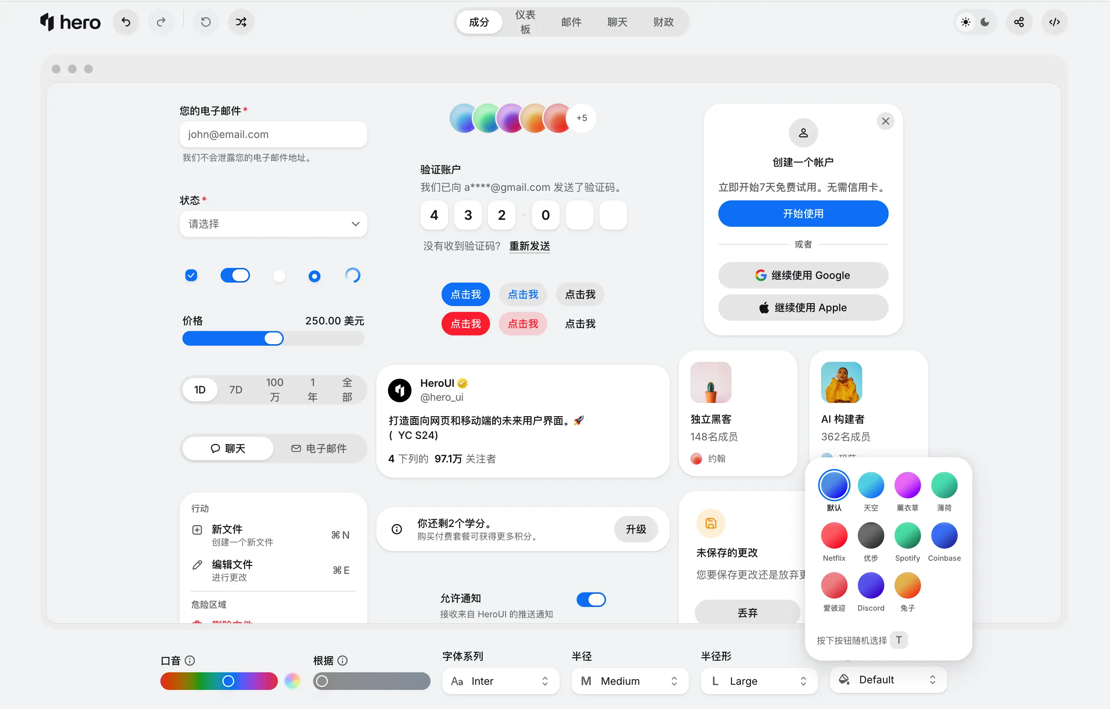This screenshot has width=1110, height=709.
Task: Switch to the 仪表板 tab
Action: [x=525, y=22]
